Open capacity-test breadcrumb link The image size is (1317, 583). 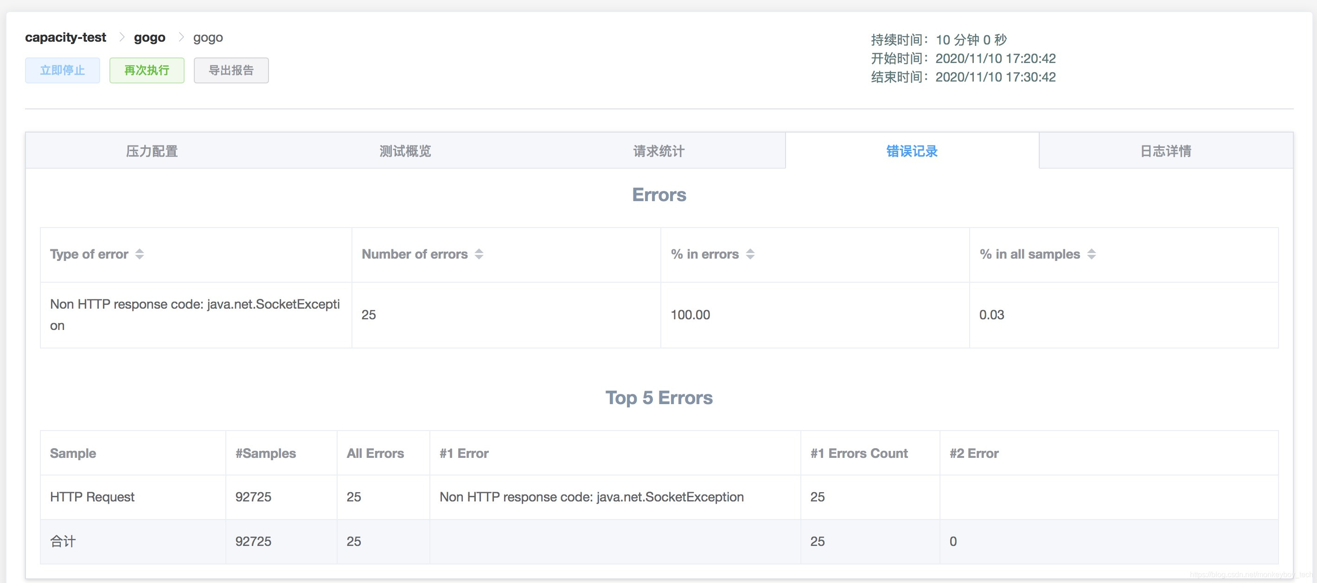[65, 37]
